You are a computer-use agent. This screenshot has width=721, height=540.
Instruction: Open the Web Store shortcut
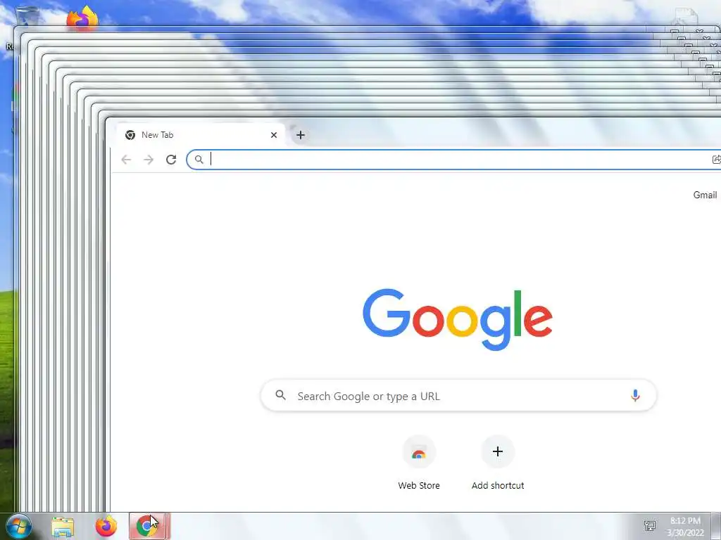click(x=418, y=463)
